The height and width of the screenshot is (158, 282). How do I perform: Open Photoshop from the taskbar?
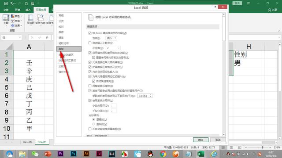coord(74,154)
